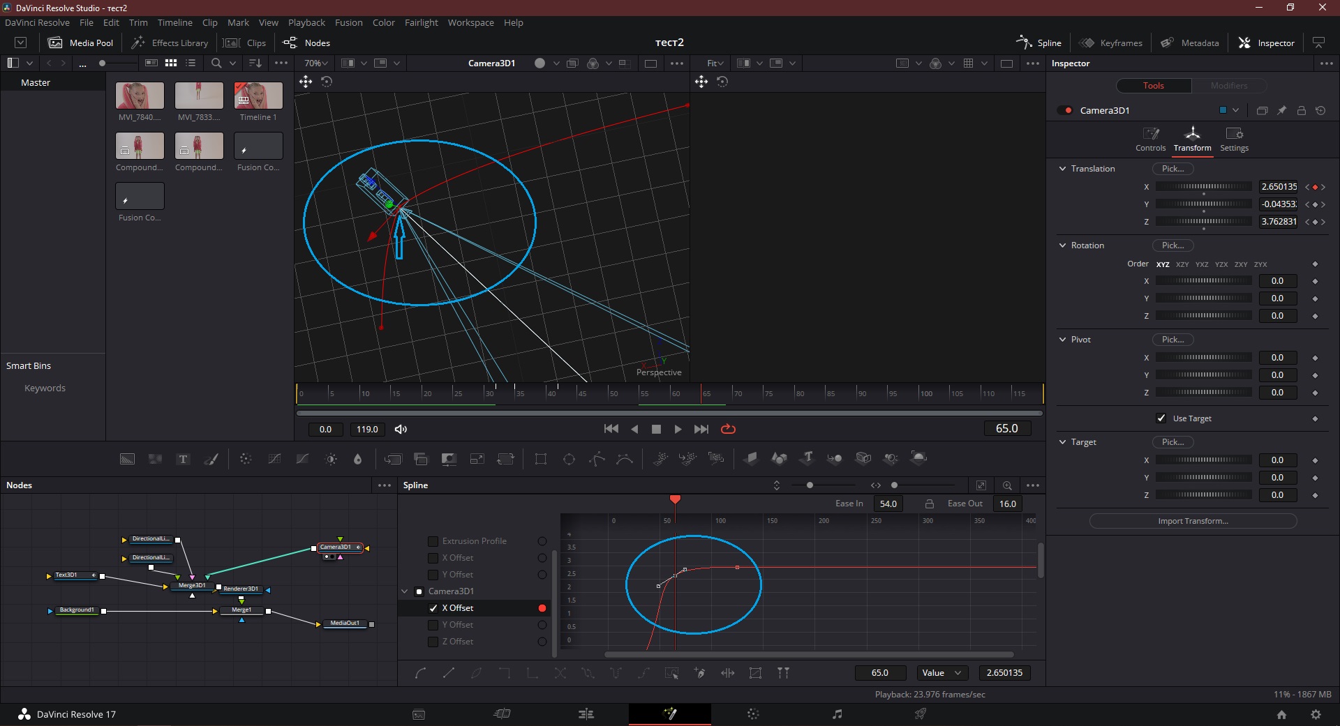The height and width of the screenshot is (726, 1340).
Task: Add a Paint node from toolbar
Action: point(211,459)
